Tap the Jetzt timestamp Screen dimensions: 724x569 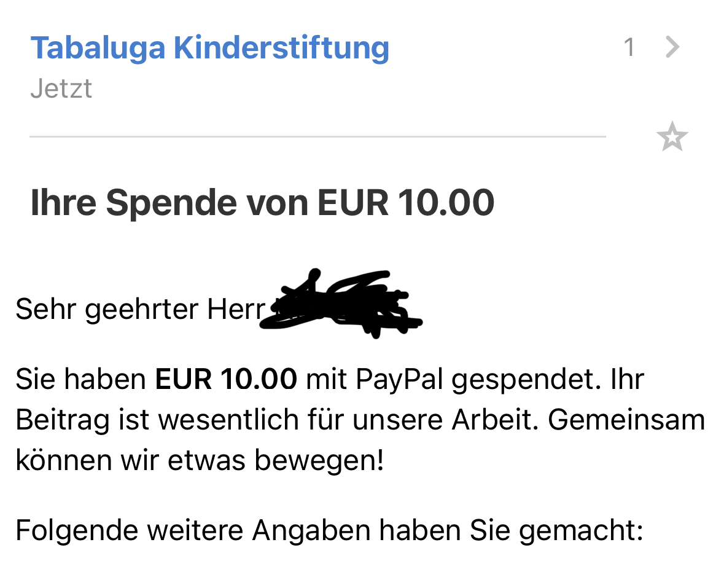click(61, 88)
